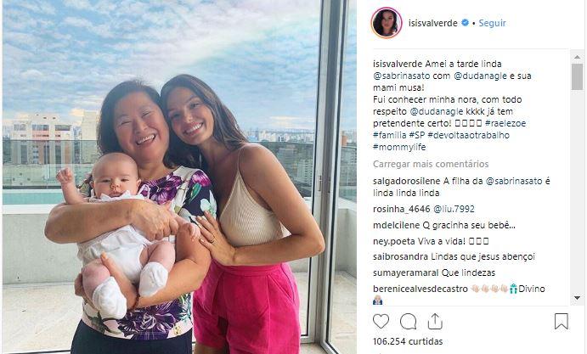This screenshot has height=354, width=587.
Task: Open the #raelezoe hashtag
Action: (505, 123)
